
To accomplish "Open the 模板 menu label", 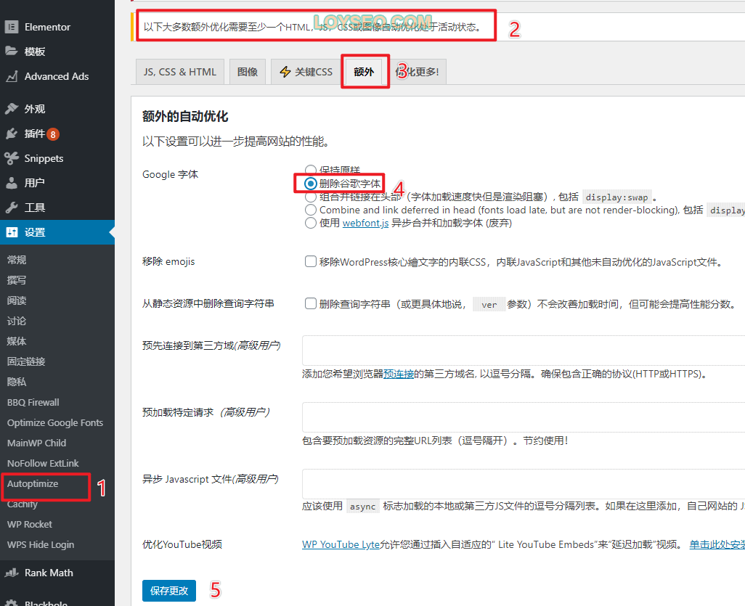I will [x=35, y=52].
